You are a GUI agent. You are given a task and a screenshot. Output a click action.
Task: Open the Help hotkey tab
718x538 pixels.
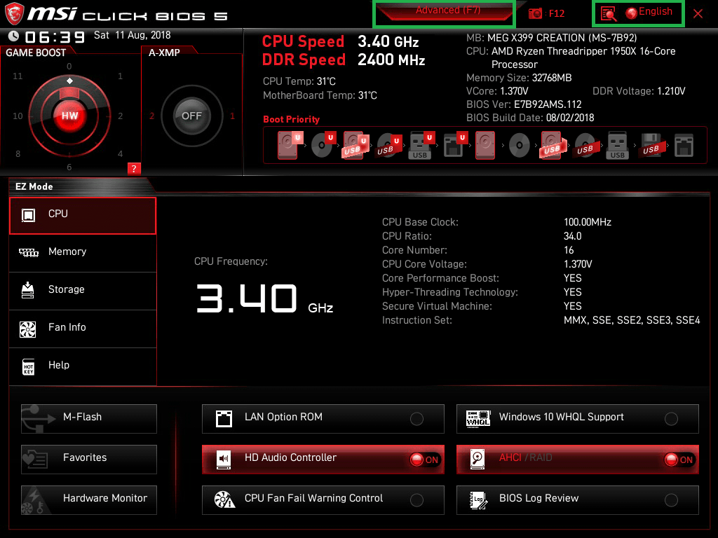pos(83,366)
